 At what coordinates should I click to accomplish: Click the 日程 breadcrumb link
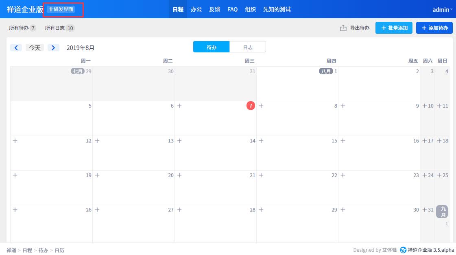[x=27, y=251]
